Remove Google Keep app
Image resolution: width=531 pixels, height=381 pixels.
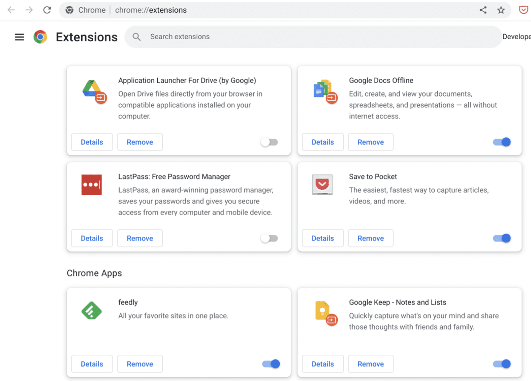click(370, 364)
